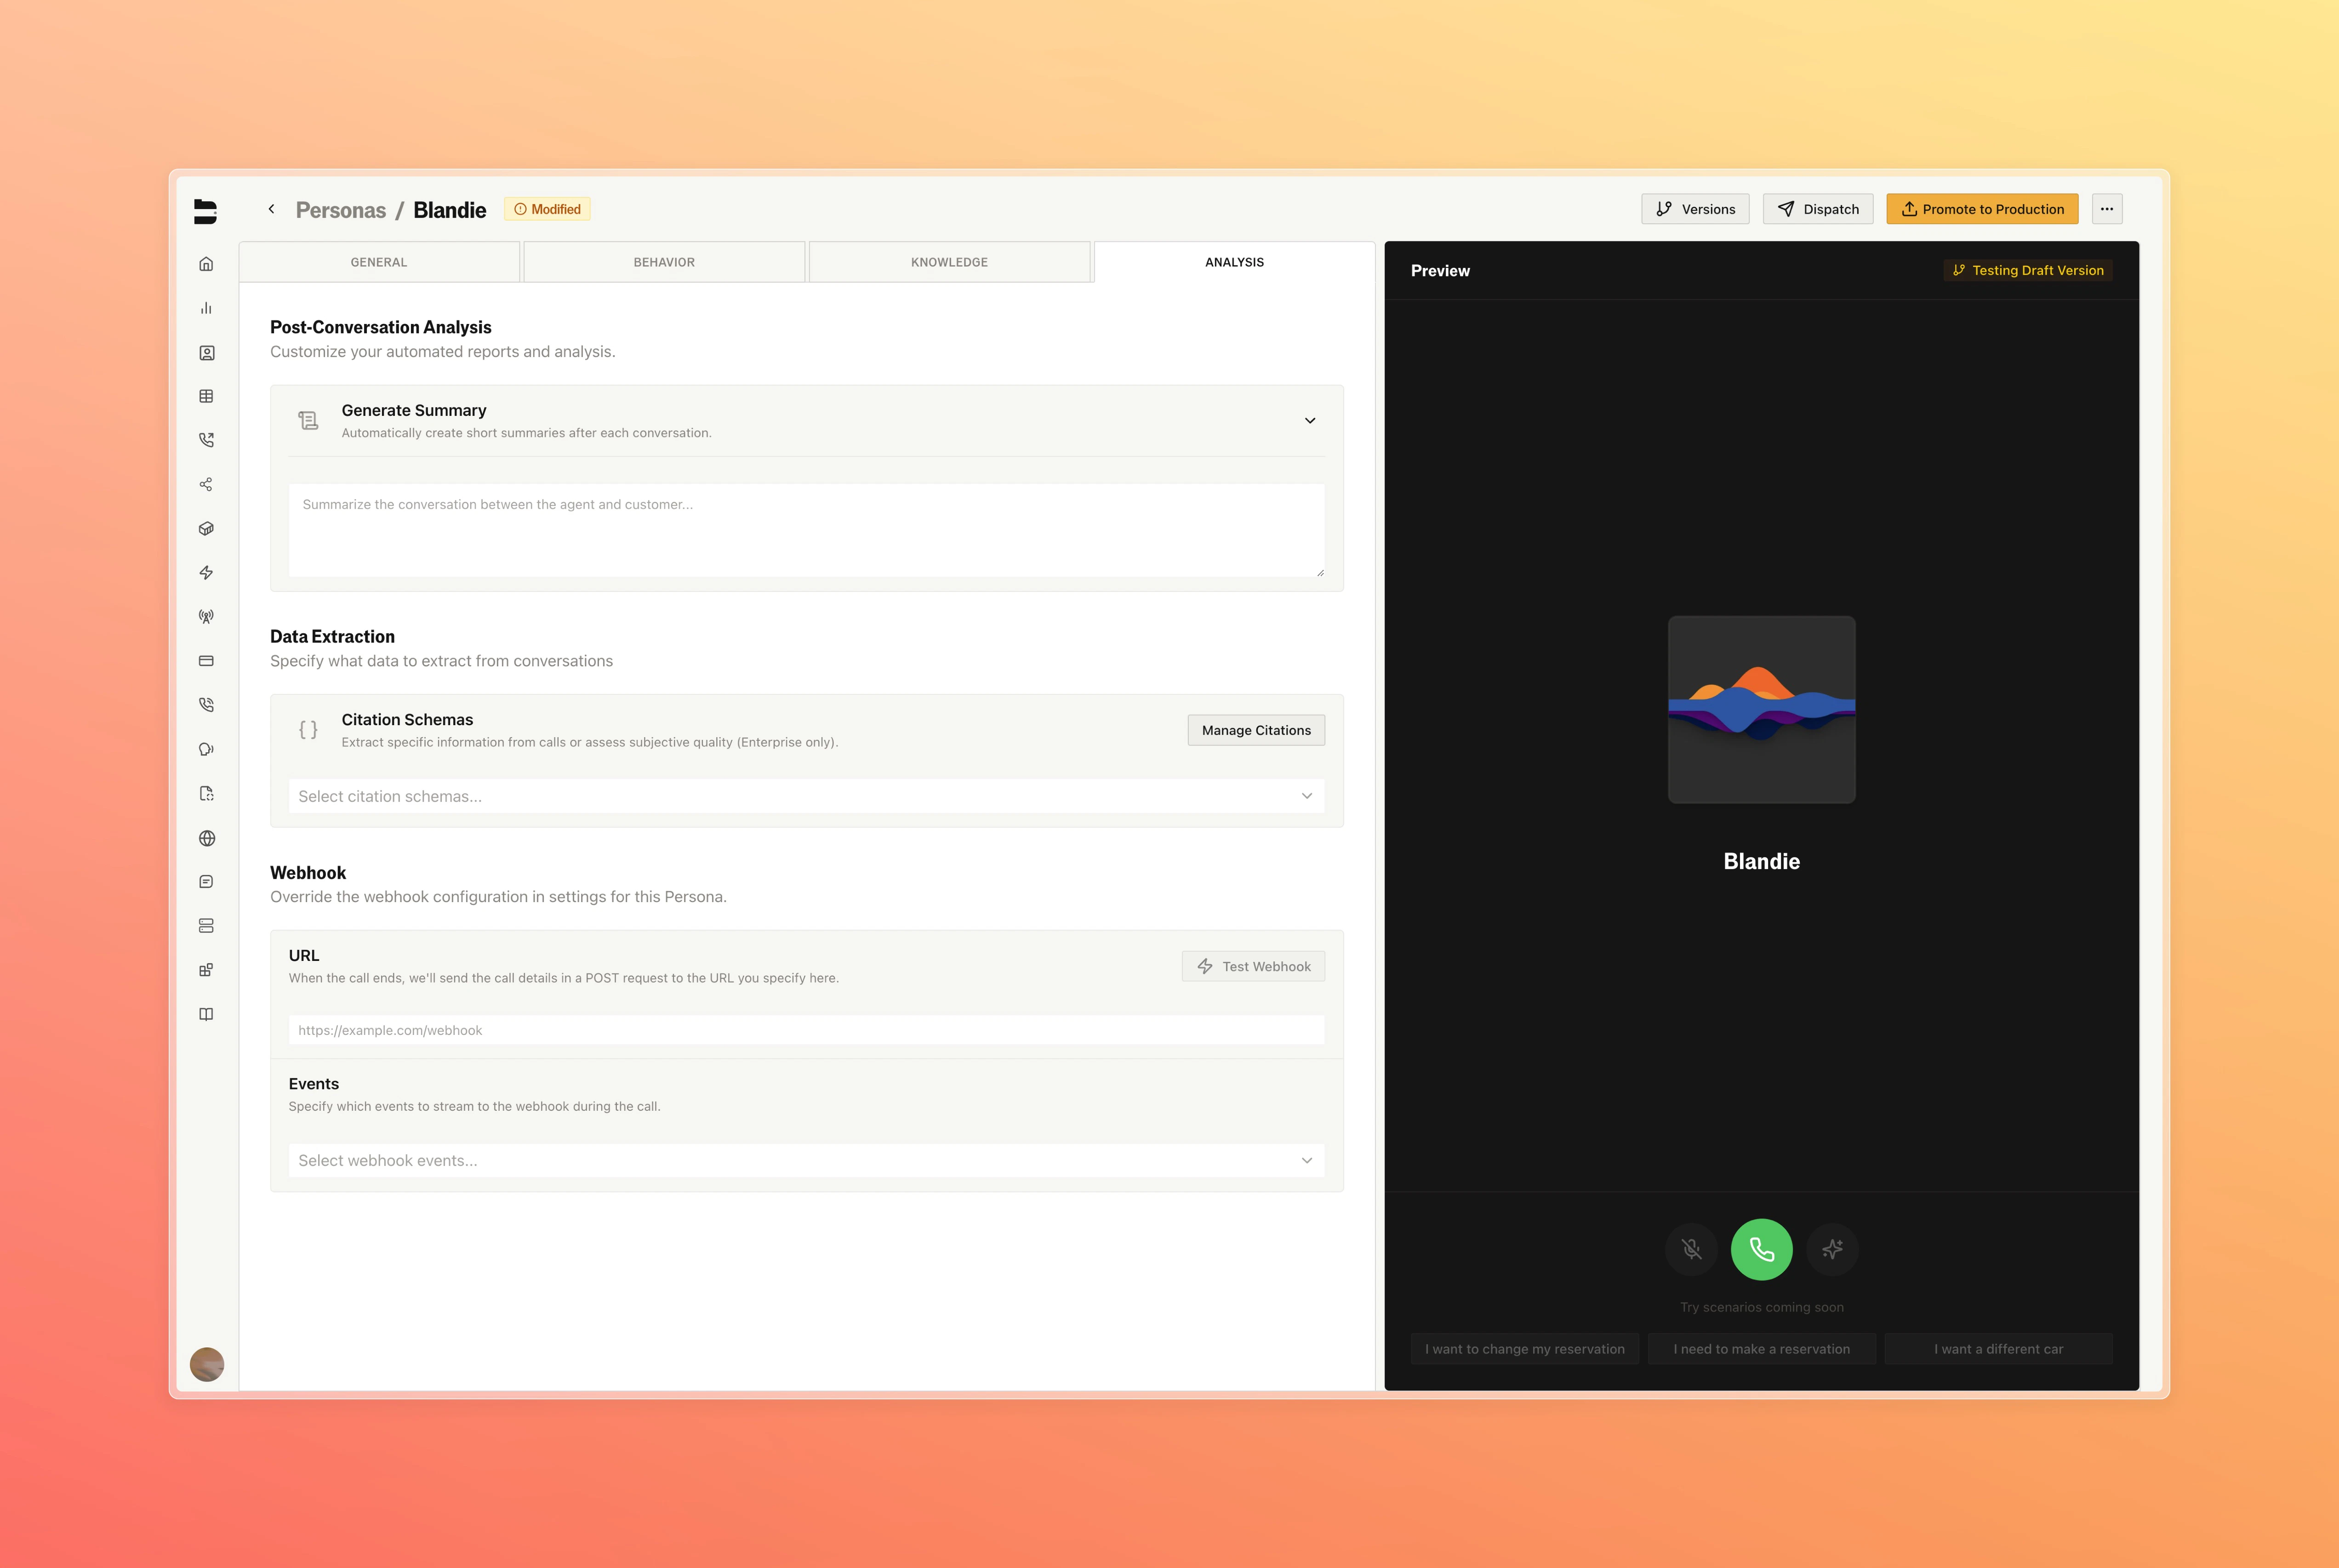Select the Analysis tab
The width and height of the screenshot is (2339, 1568).
[1234, 262]
